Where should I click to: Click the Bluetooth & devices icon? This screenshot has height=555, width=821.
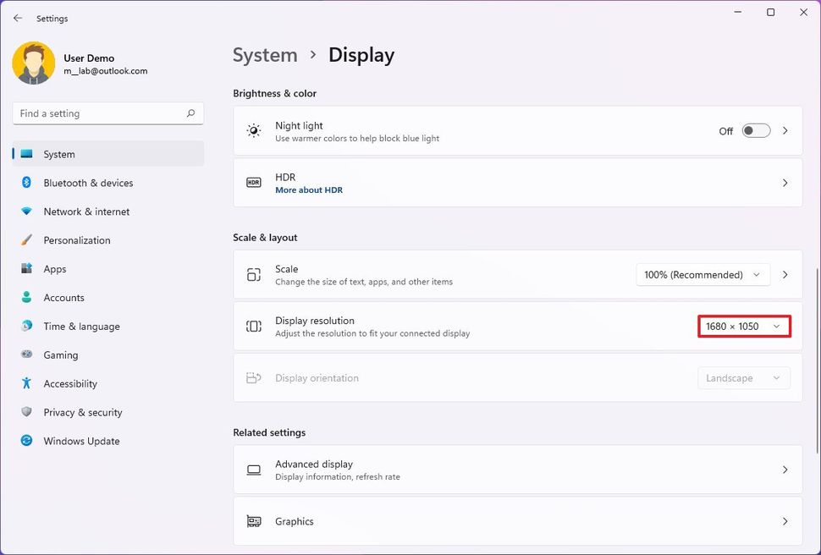point(26,183)
